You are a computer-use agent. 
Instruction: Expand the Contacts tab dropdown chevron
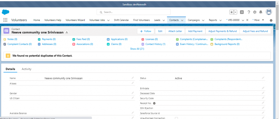182,20
